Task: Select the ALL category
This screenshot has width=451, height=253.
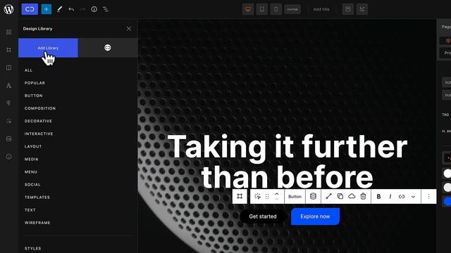Action: pyautogui.click(x=28, y=70)
